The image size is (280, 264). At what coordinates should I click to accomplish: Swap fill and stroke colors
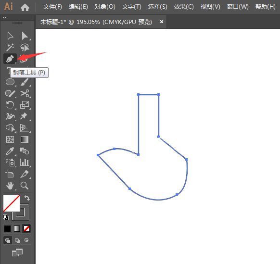click(x=27, y=198)
